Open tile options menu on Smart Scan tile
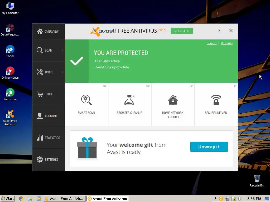 click(104, 86)
